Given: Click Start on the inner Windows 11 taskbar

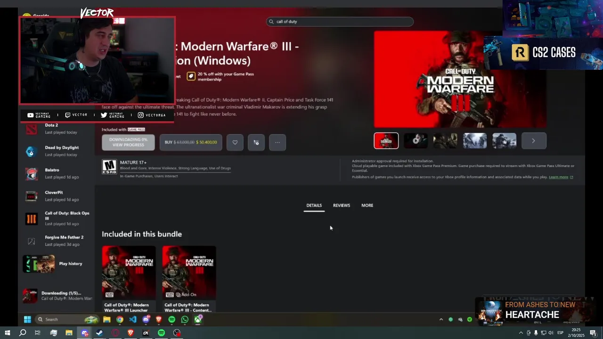Looking at the screenshot, I should click(x=27, y=320).
